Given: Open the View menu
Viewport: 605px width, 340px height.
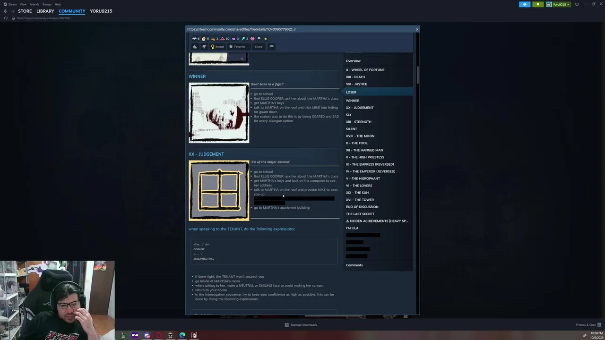Looking at the screenshot, I should (x=23, y=4).
